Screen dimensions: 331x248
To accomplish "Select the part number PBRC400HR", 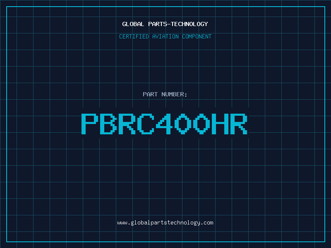I will (164, 124).
